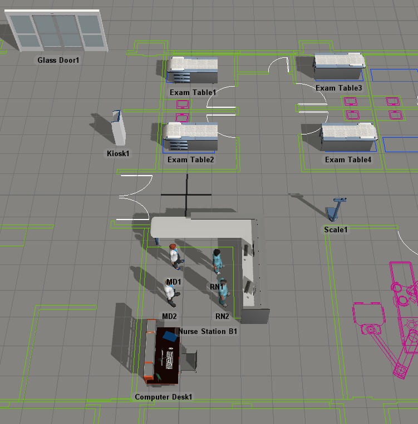Click the RN2 nurse figure
The width and height of the screenshot is (418, 424).
[x=223, y=293]
